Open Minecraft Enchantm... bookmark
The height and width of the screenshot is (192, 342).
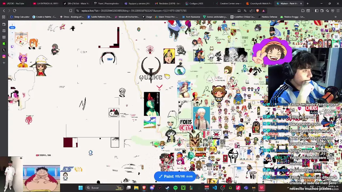click(x=127, y=17)
